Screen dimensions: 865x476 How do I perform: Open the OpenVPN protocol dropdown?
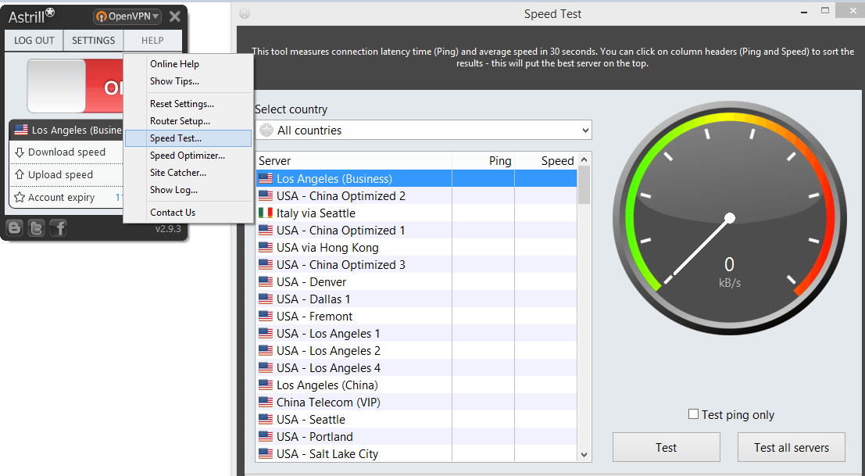click(x=127, y=16)
